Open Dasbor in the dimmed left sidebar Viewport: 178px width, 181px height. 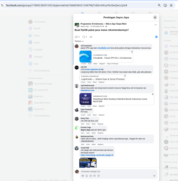[x=35, y=42]
